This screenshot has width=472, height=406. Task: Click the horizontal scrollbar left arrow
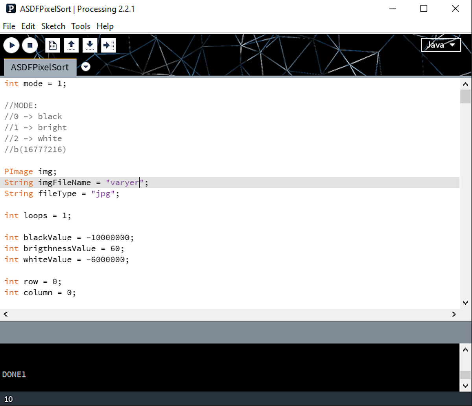coord(6,314)
